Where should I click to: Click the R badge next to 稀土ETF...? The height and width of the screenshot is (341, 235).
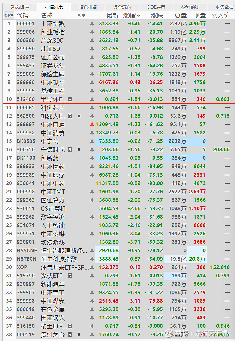click(70, 326)
